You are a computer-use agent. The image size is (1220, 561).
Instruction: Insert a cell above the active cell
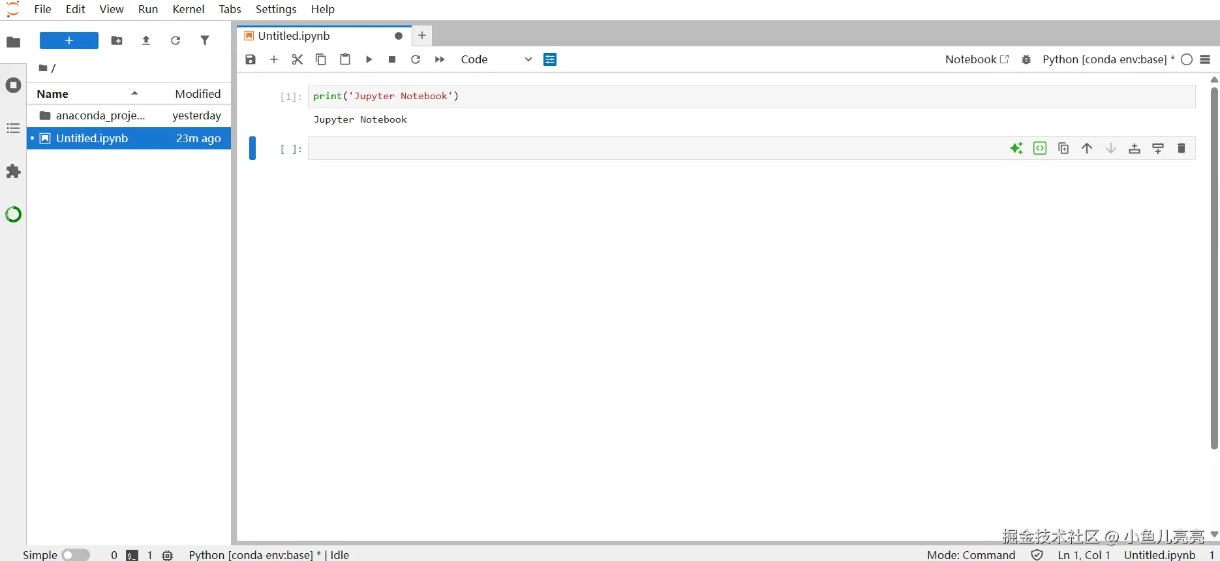tap(1135, 148)
